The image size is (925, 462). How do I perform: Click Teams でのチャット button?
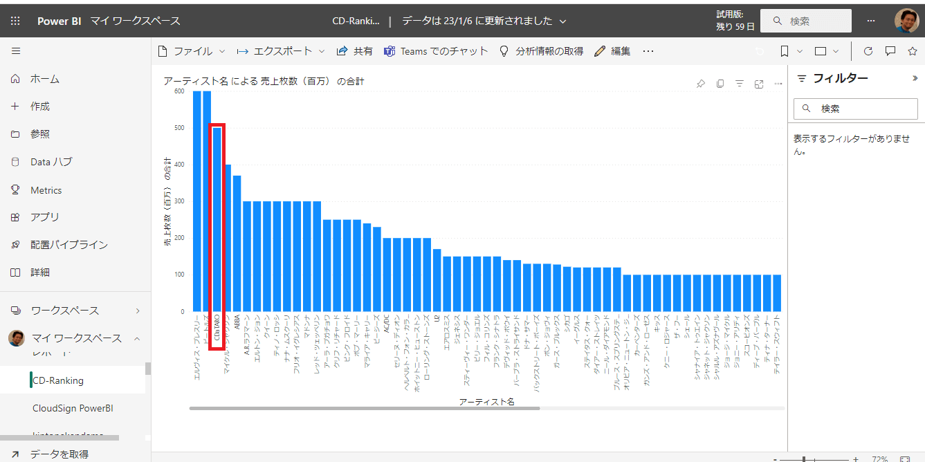tap(436, 51)
